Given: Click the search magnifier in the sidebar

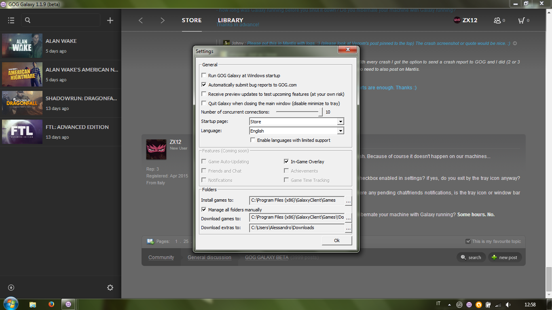Looking at the screenshot, I should [27, 20].
